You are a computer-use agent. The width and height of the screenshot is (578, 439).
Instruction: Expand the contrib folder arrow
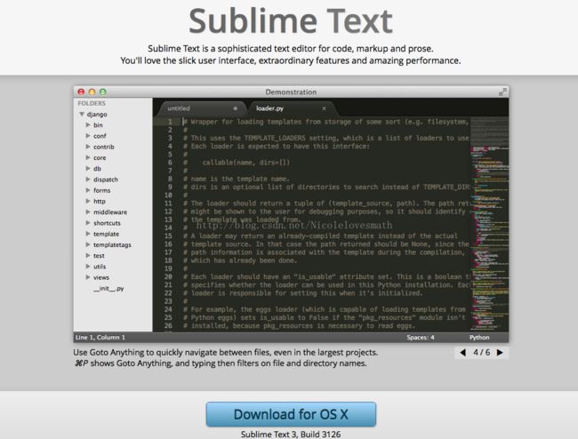pos(88,147)
